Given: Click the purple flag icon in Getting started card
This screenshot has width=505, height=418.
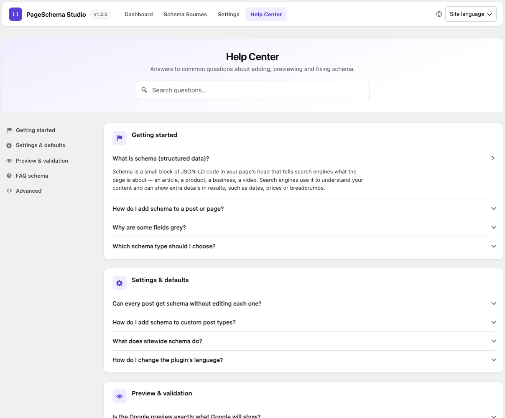Looking at the screenshot, I should point(120,138).
